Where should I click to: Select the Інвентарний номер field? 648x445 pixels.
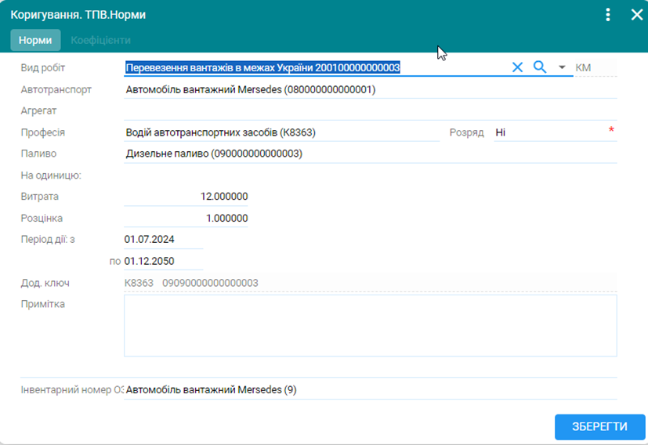tap(368, 389)
